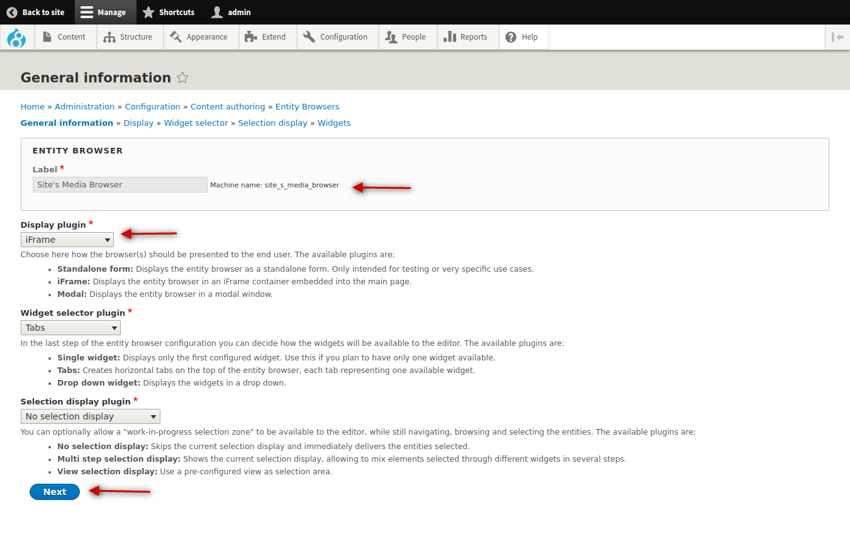Screen dimensions: 850x551
Task: Go to the People administration page
Action: click(406, 37)
